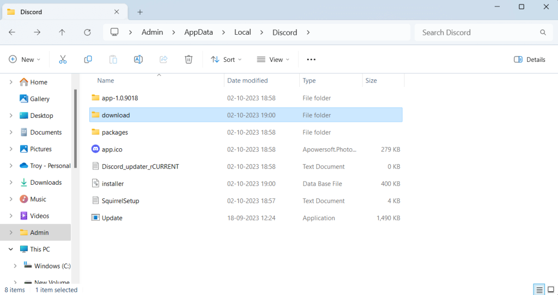Click the search magnifier icon
This screenshot has width=558, height=295.
click(543, 32)
